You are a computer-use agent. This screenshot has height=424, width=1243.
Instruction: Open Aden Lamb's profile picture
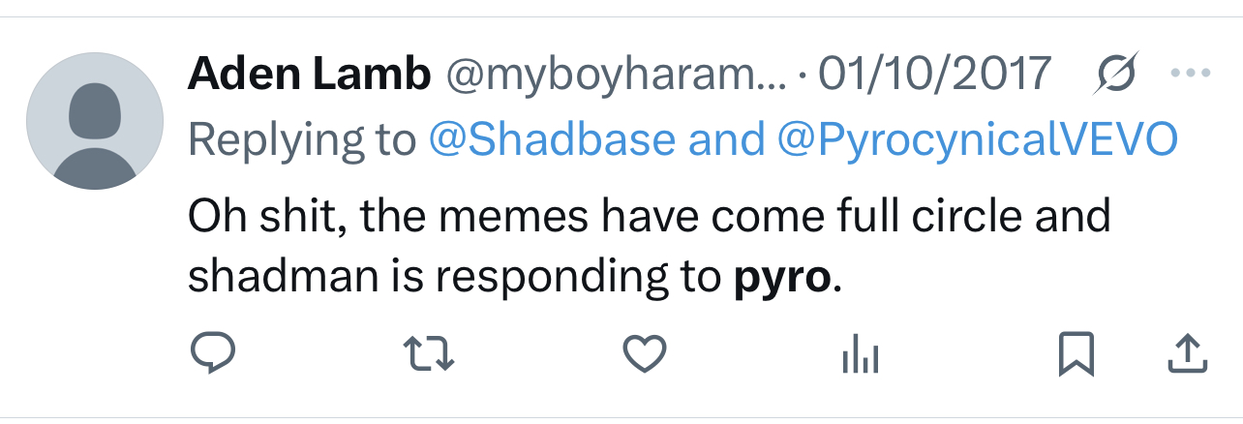click(94, 121)
